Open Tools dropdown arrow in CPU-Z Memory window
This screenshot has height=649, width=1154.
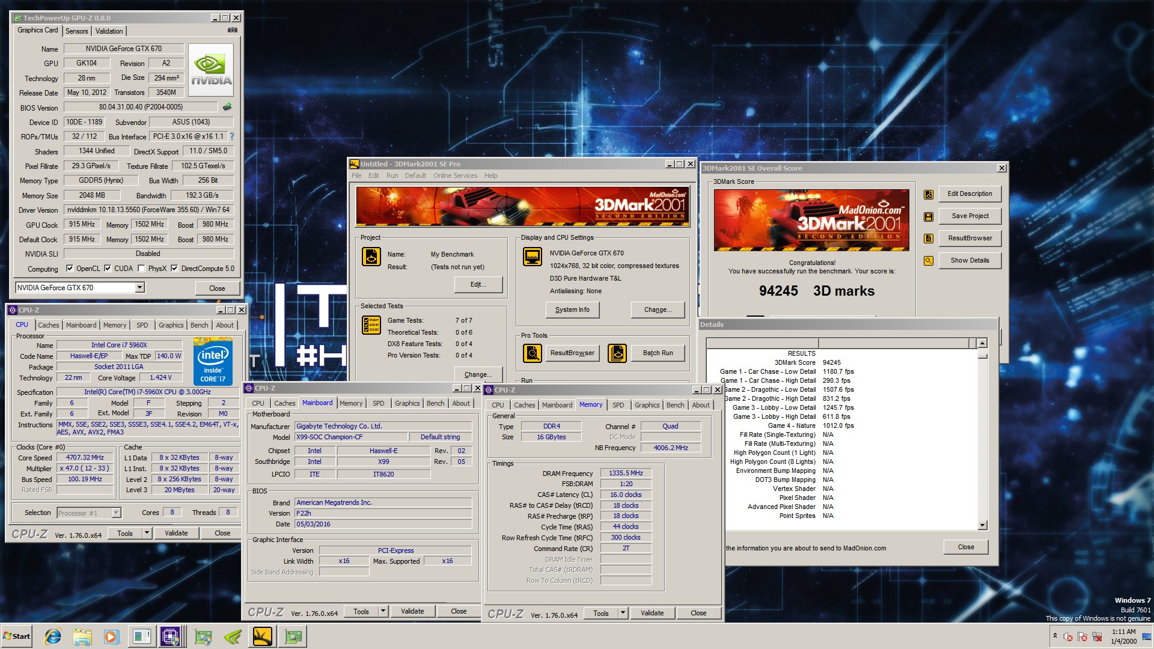coord(623,614)
